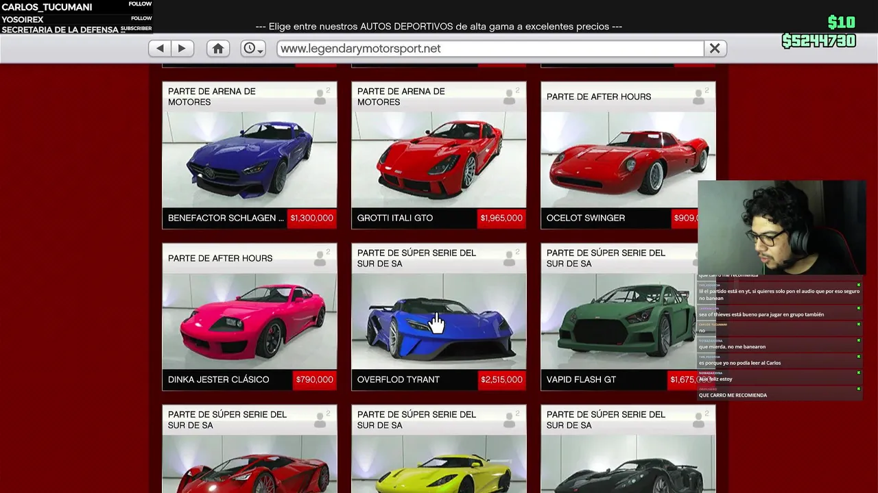Click the player-seats icon on Itali GTO card

coord(510,97)
